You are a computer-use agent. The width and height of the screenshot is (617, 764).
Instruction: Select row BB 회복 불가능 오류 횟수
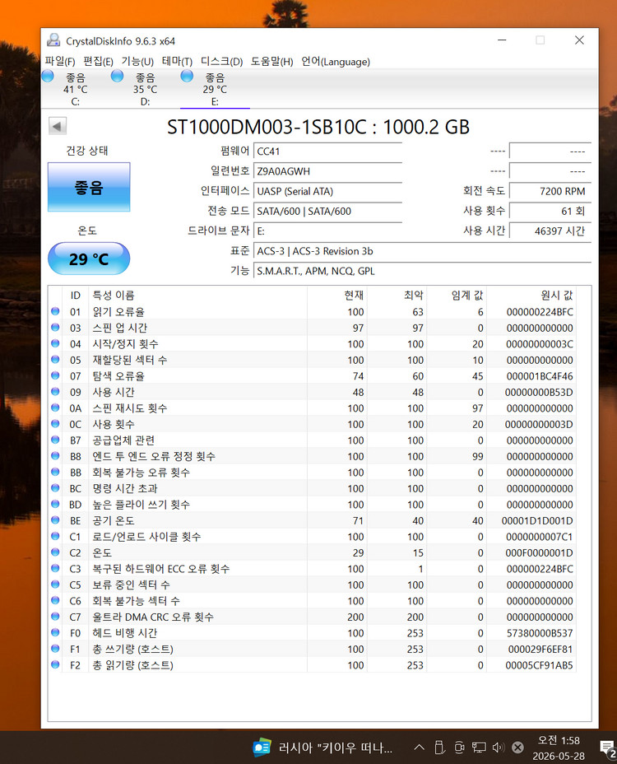312,472
